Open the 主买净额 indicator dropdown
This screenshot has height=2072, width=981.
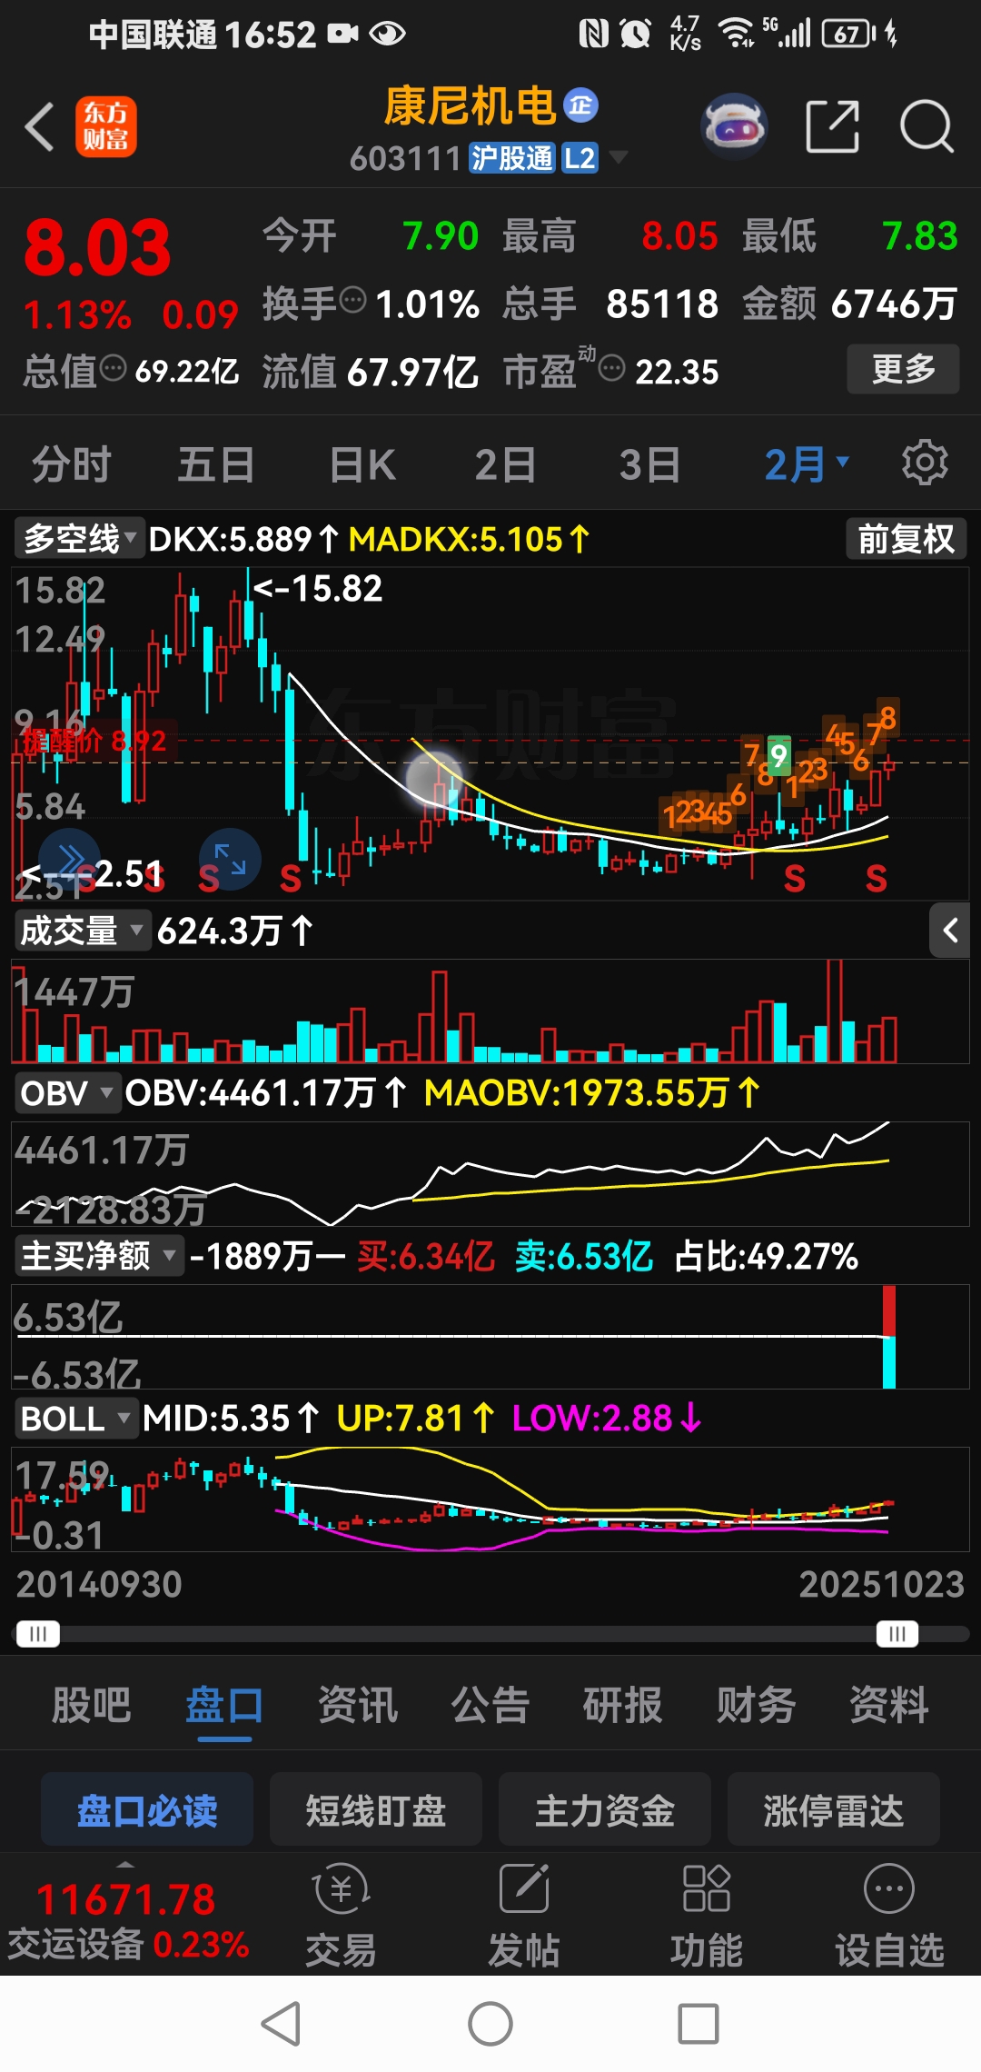(x=98, y=1256)
